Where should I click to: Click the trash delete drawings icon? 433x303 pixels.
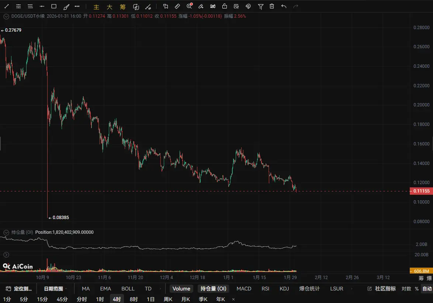pos(272,6)
